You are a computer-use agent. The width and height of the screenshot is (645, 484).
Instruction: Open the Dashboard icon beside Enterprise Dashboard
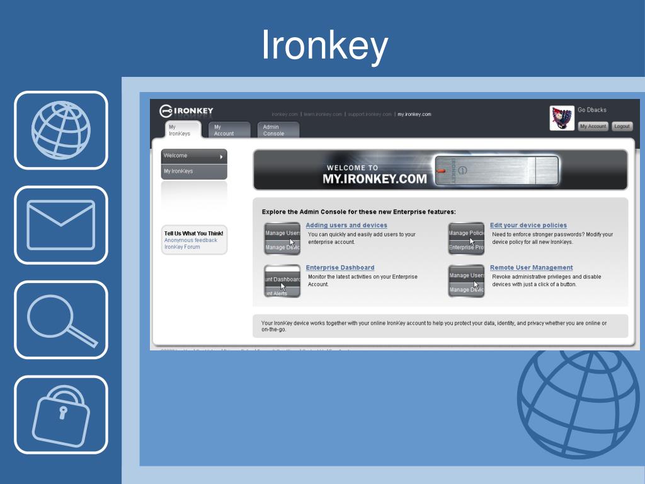click(282, 280)
